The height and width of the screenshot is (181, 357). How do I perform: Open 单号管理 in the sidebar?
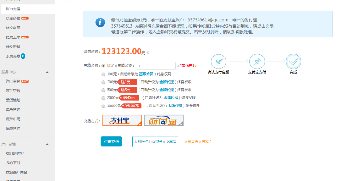click(13, 109)
